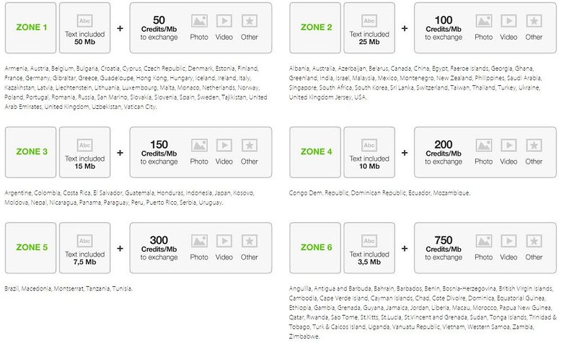Select the ZONE 6 box
This screenshot has height=349, width=564.
point(315,248)
